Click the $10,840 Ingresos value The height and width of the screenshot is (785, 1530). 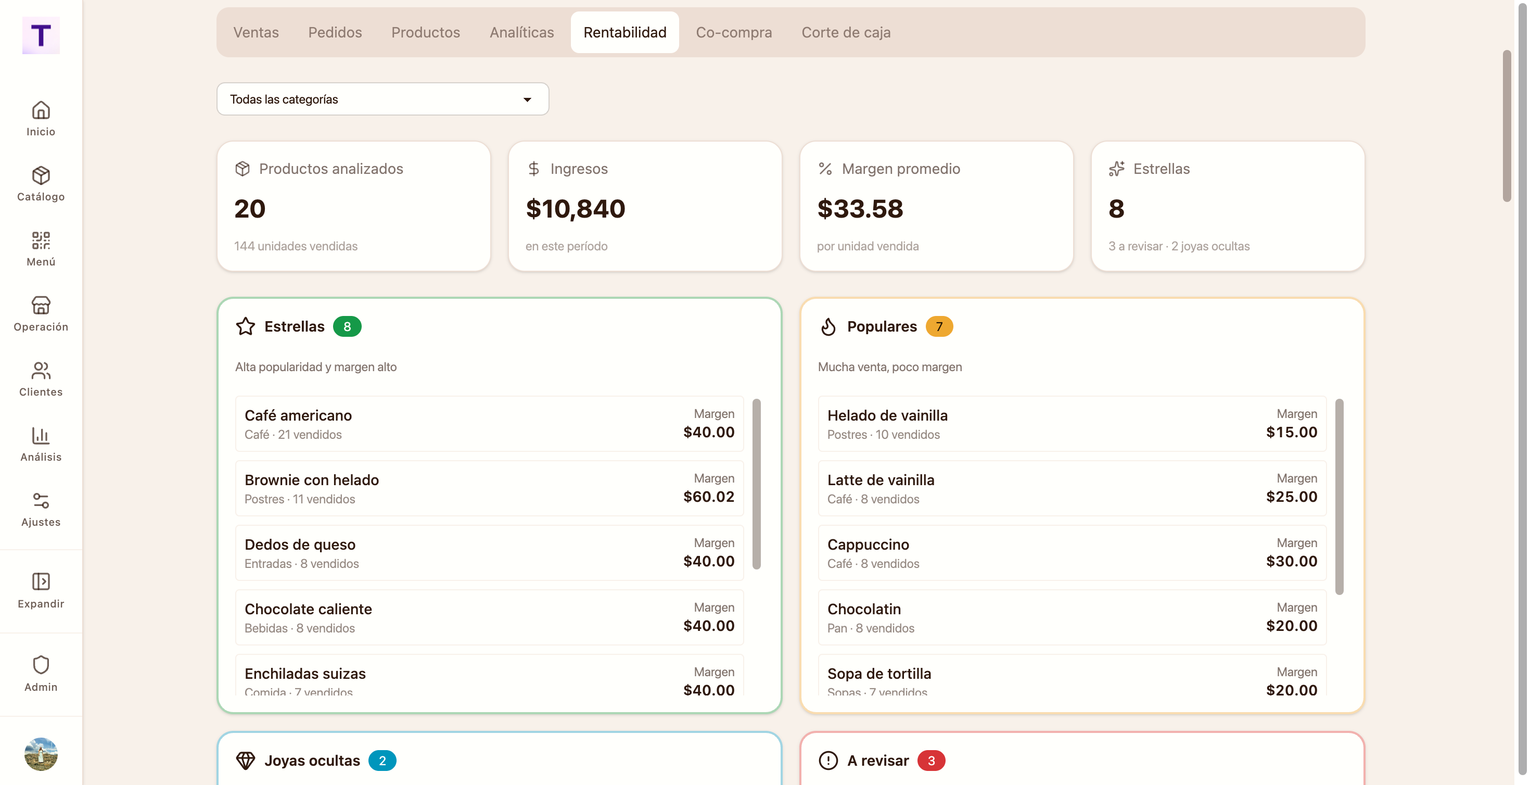[x=575, y=209]
